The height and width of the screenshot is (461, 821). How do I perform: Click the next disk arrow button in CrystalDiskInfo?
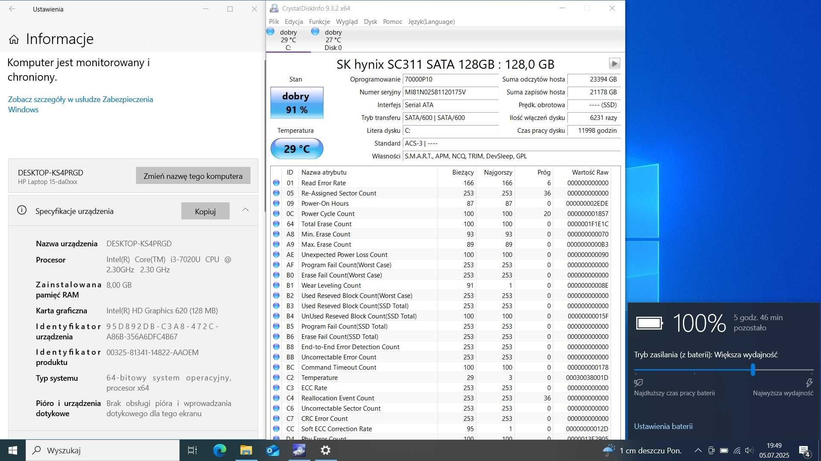pyautogui.click(x=614, y=64)
